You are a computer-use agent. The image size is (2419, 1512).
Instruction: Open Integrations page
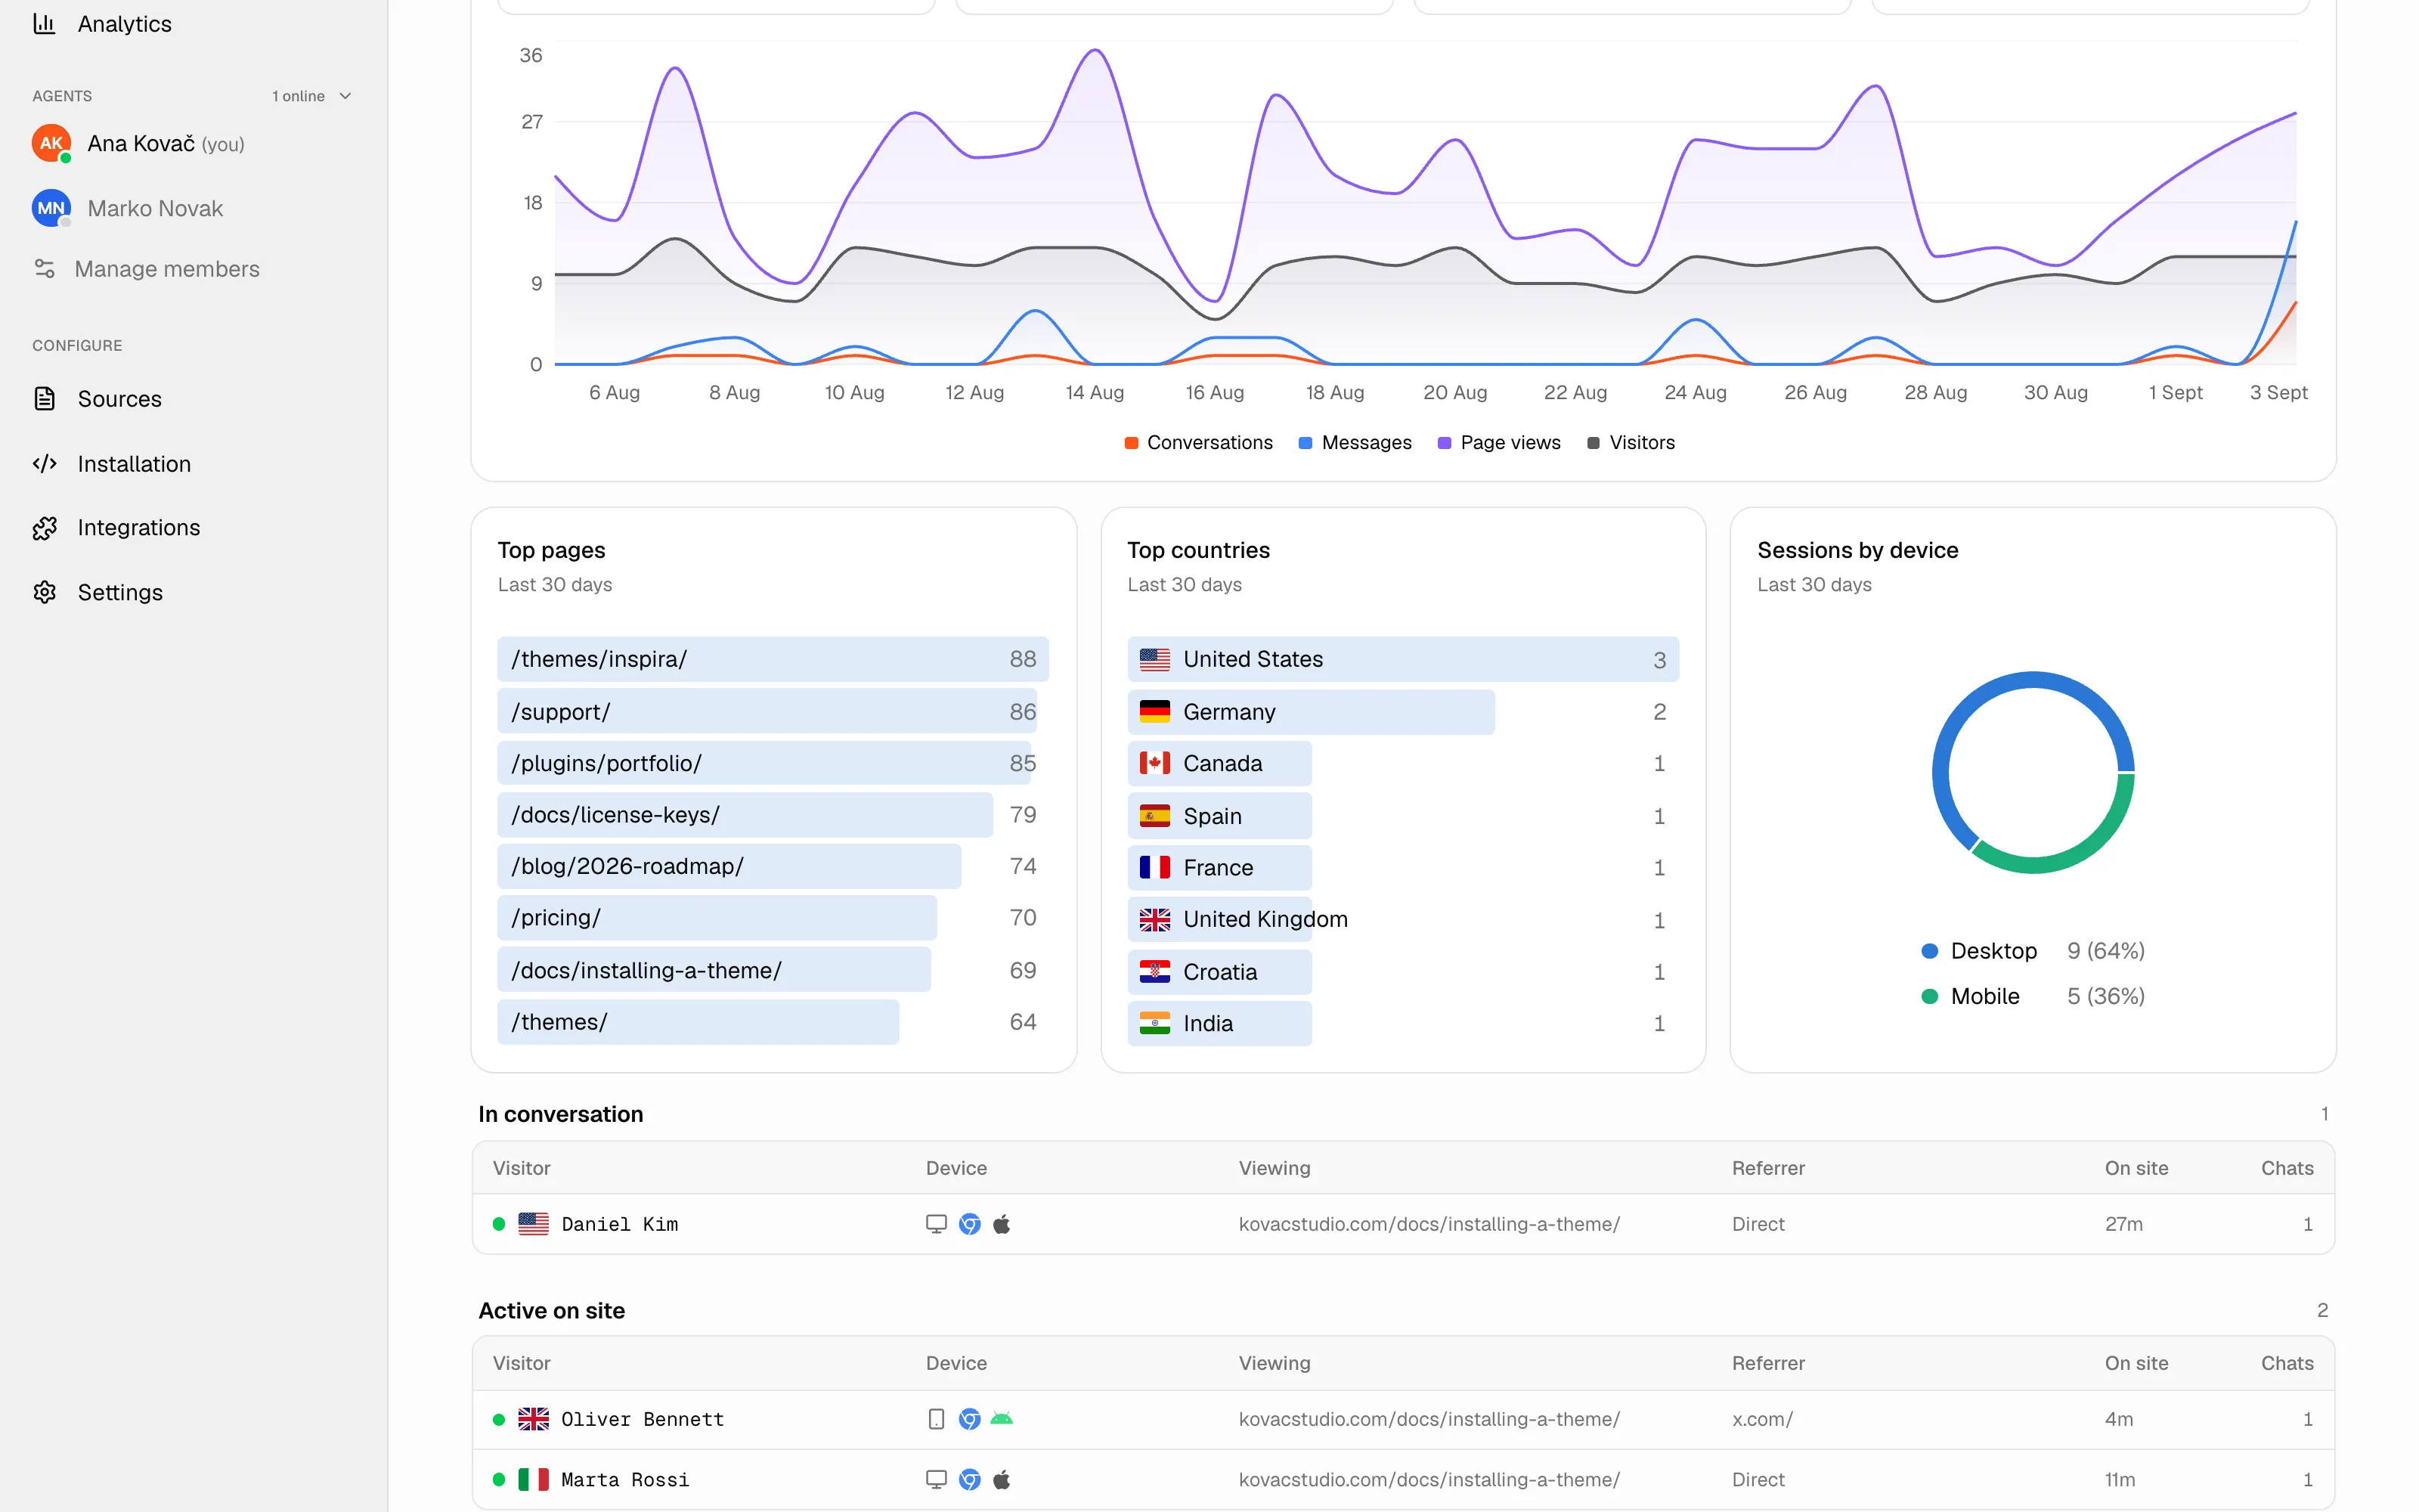139,528
